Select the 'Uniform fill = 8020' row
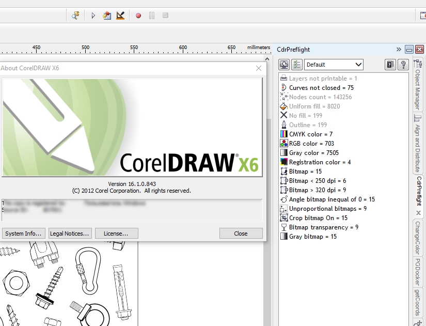 (x=343, y=106)
